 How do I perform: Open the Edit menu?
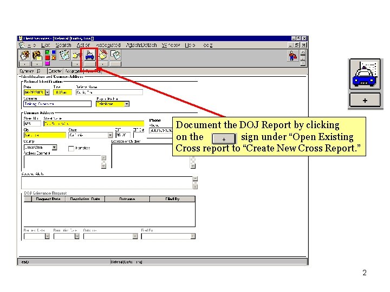(x=45, y=45)
